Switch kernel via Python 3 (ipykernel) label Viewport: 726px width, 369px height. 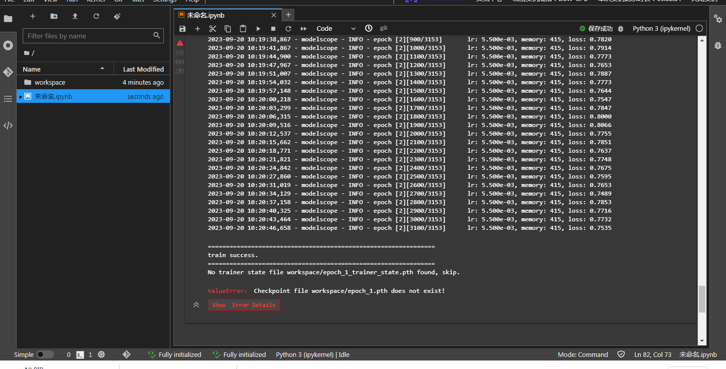click(x=661, y=29)
